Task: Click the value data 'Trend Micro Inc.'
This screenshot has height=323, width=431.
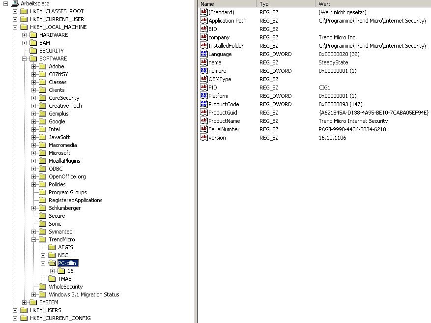Action: 338,37
